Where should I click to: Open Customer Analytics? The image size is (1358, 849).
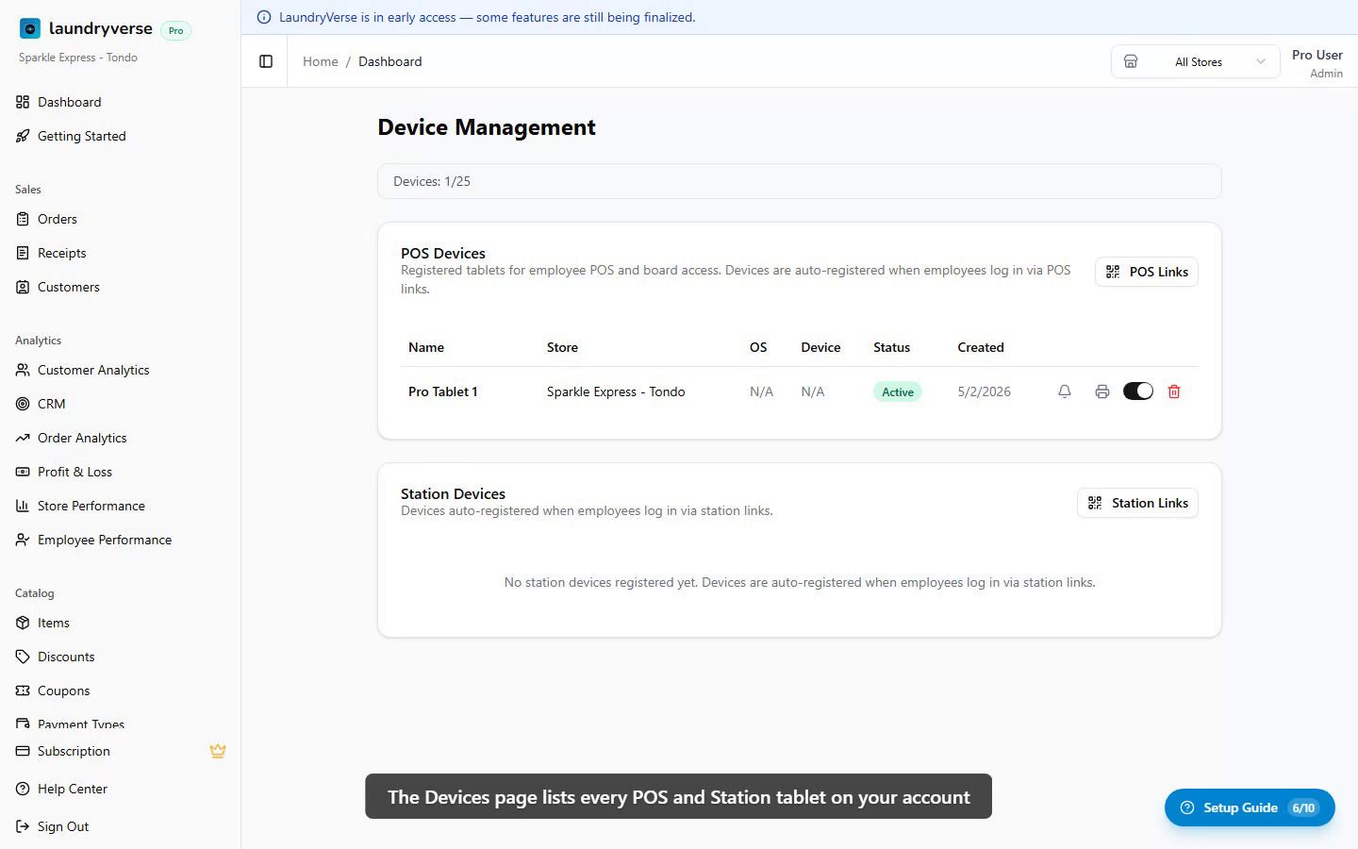[x=120, y=370]
